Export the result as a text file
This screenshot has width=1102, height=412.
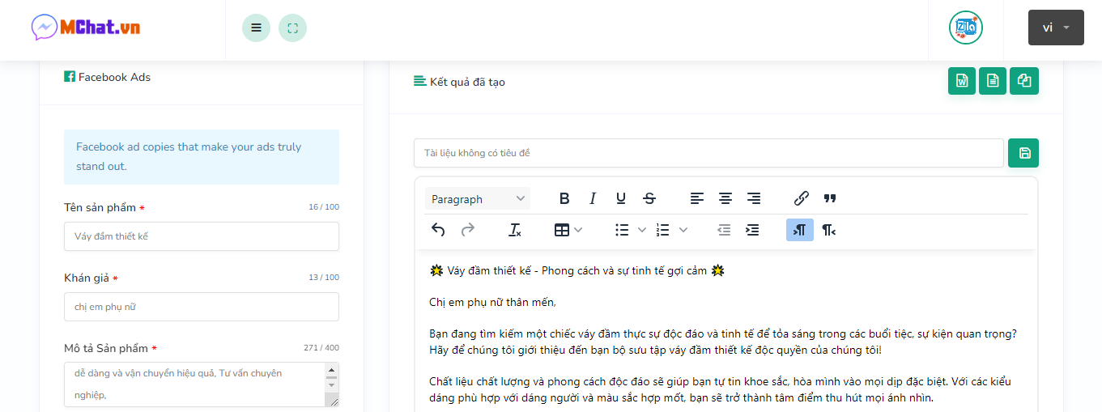coord(993,81)
